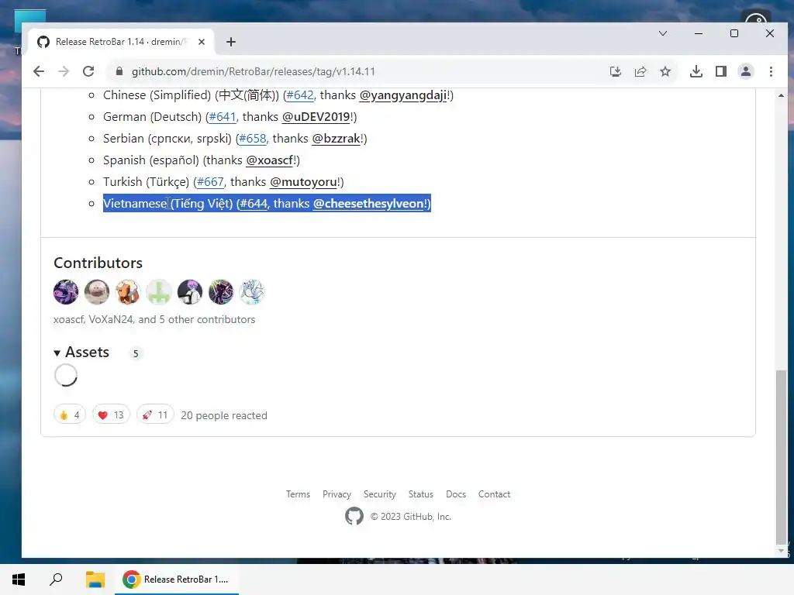Open Chrome downloads icon

point(696,71)
